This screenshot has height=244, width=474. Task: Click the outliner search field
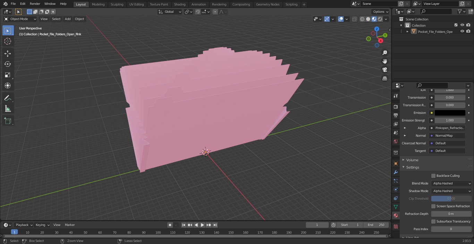(435, 11)
